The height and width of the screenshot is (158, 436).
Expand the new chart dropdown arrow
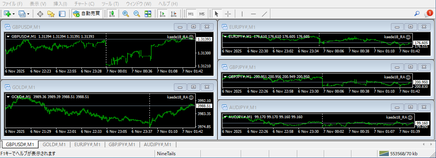coord(14,14)
